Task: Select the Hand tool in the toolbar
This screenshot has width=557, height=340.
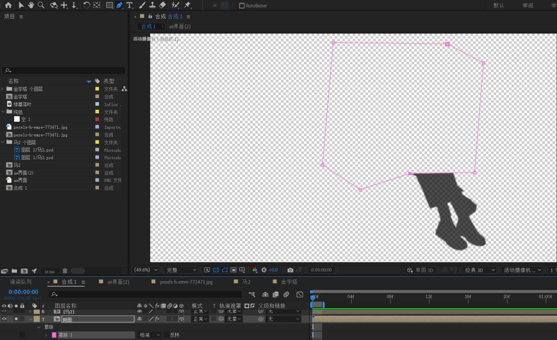Action: pyautogui.click(x=31, y=5)
